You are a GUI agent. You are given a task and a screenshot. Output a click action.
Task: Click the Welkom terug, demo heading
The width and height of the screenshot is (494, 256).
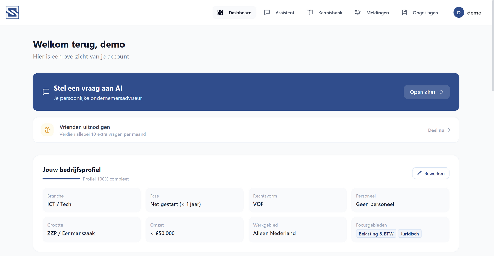pos(79,44)
